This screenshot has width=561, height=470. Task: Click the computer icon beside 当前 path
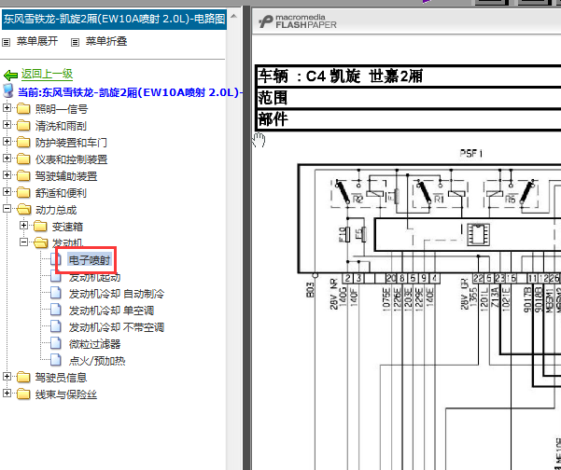(8, 91)
